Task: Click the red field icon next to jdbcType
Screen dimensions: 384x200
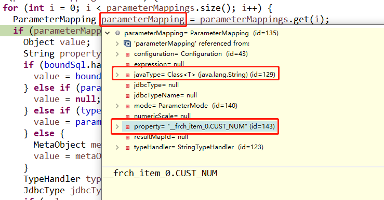Action: click(127, 85)
